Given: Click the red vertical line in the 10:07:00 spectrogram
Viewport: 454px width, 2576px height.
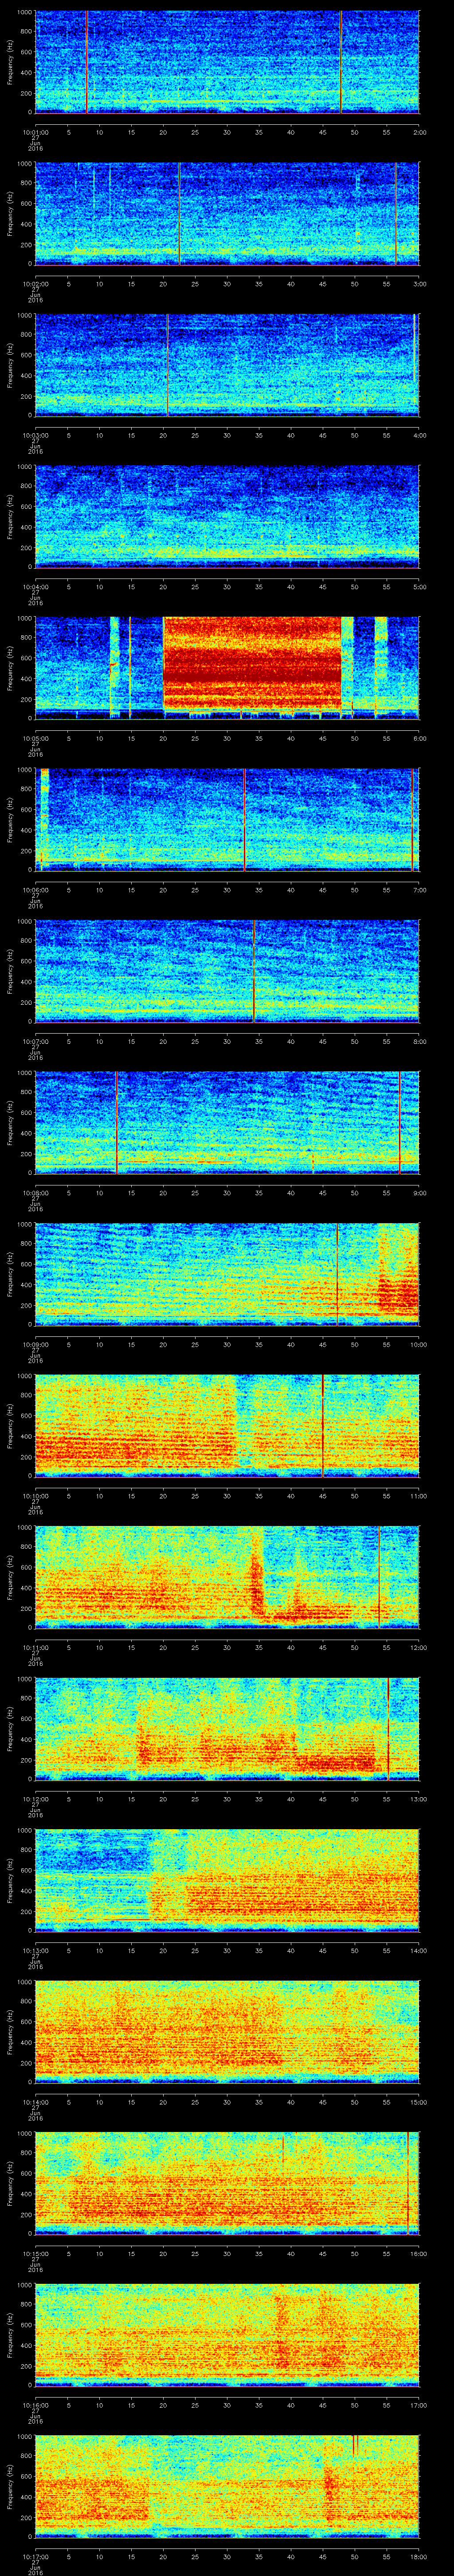Looking at the screenshot, I should [254, 971].
